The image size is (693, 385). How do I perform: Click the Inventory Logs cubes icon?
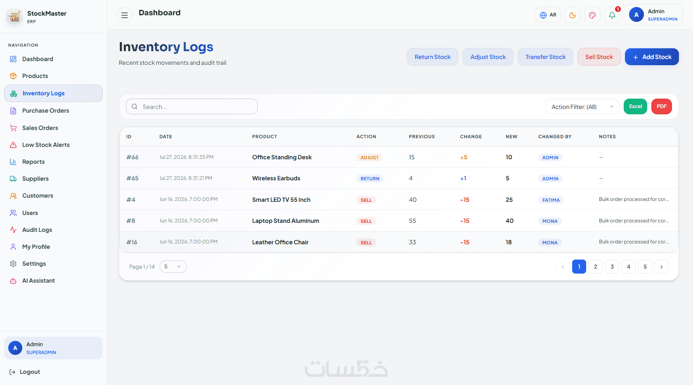click(x=14, y=93)
